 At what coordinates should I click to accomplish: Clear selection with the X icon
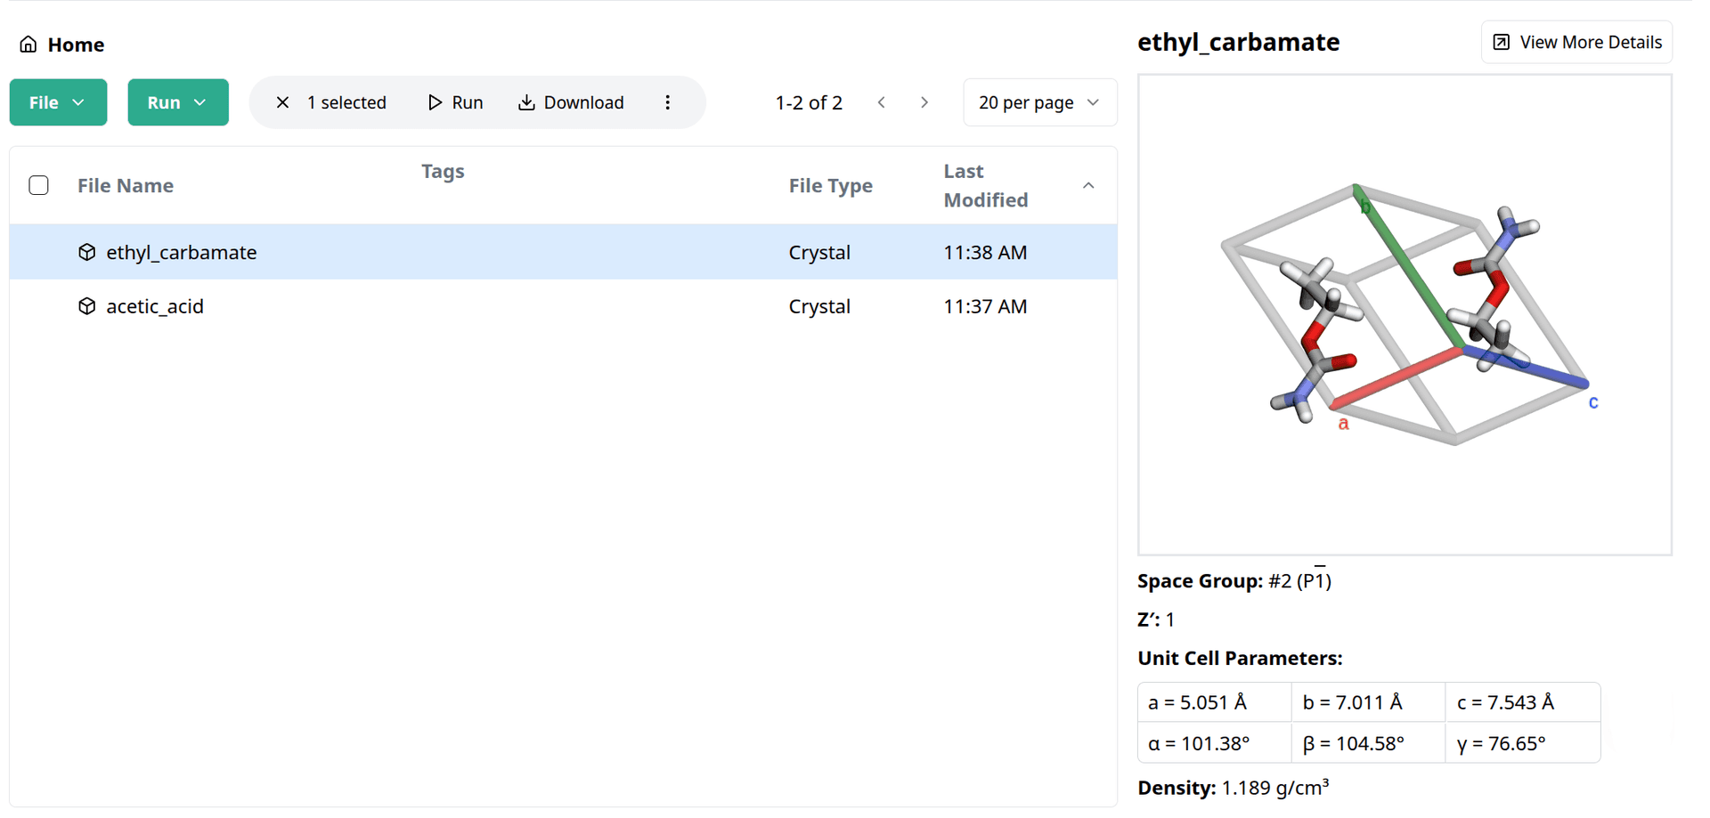coord(282,102)
